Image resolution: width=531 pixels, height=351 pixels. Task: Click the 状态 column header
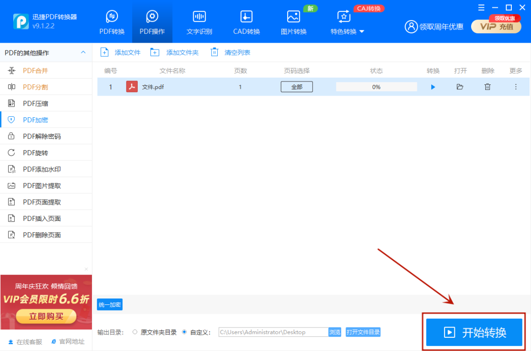click(376, 71)
